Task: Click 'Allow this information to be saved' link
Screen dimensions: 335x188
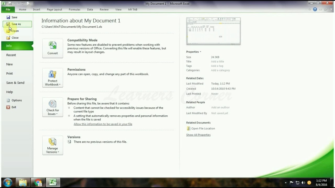Action: click(x=103, y=124)
